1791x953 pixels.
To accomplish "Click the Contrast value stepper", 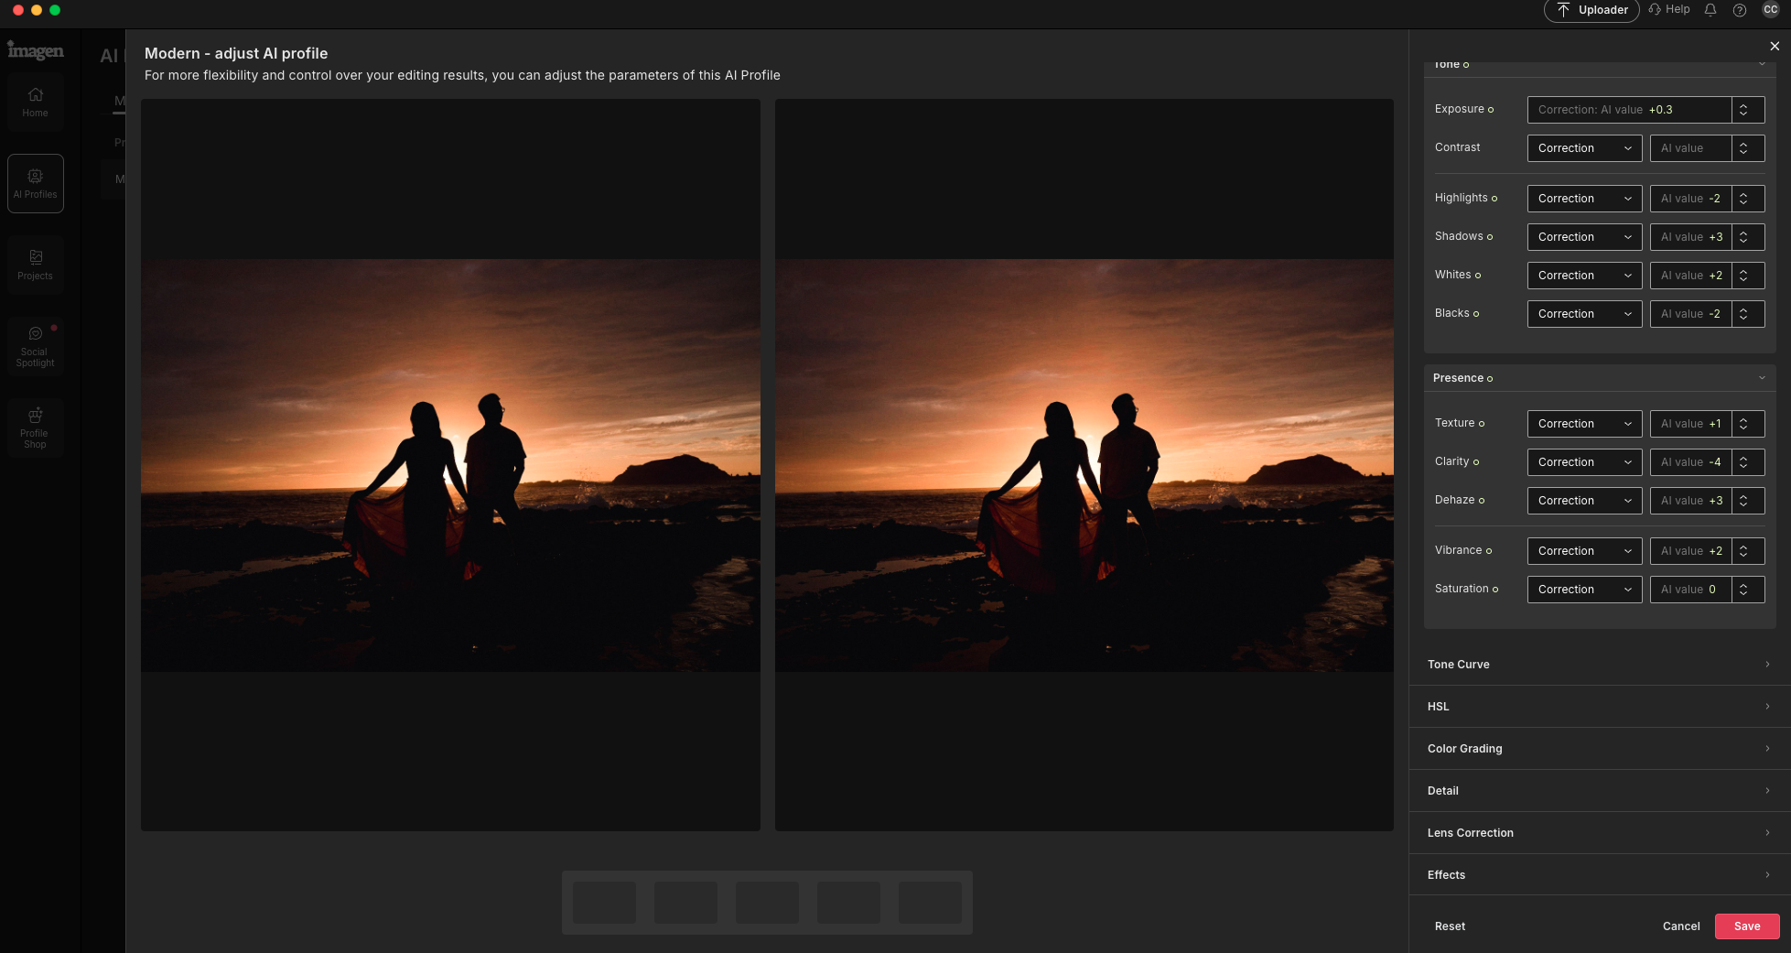I will [x=1744, y=148].
